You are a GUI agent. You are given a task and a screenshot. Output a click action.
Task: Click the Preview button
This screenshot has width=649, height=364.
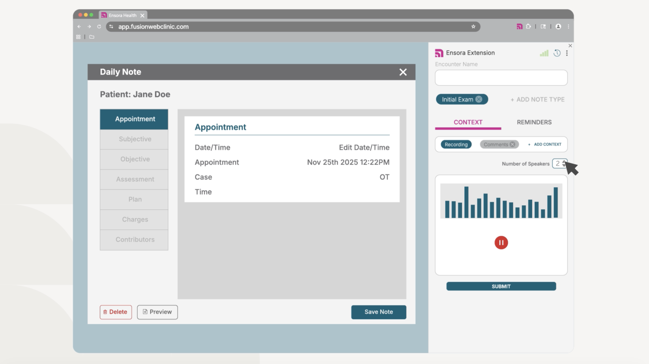tap(157, 312)
